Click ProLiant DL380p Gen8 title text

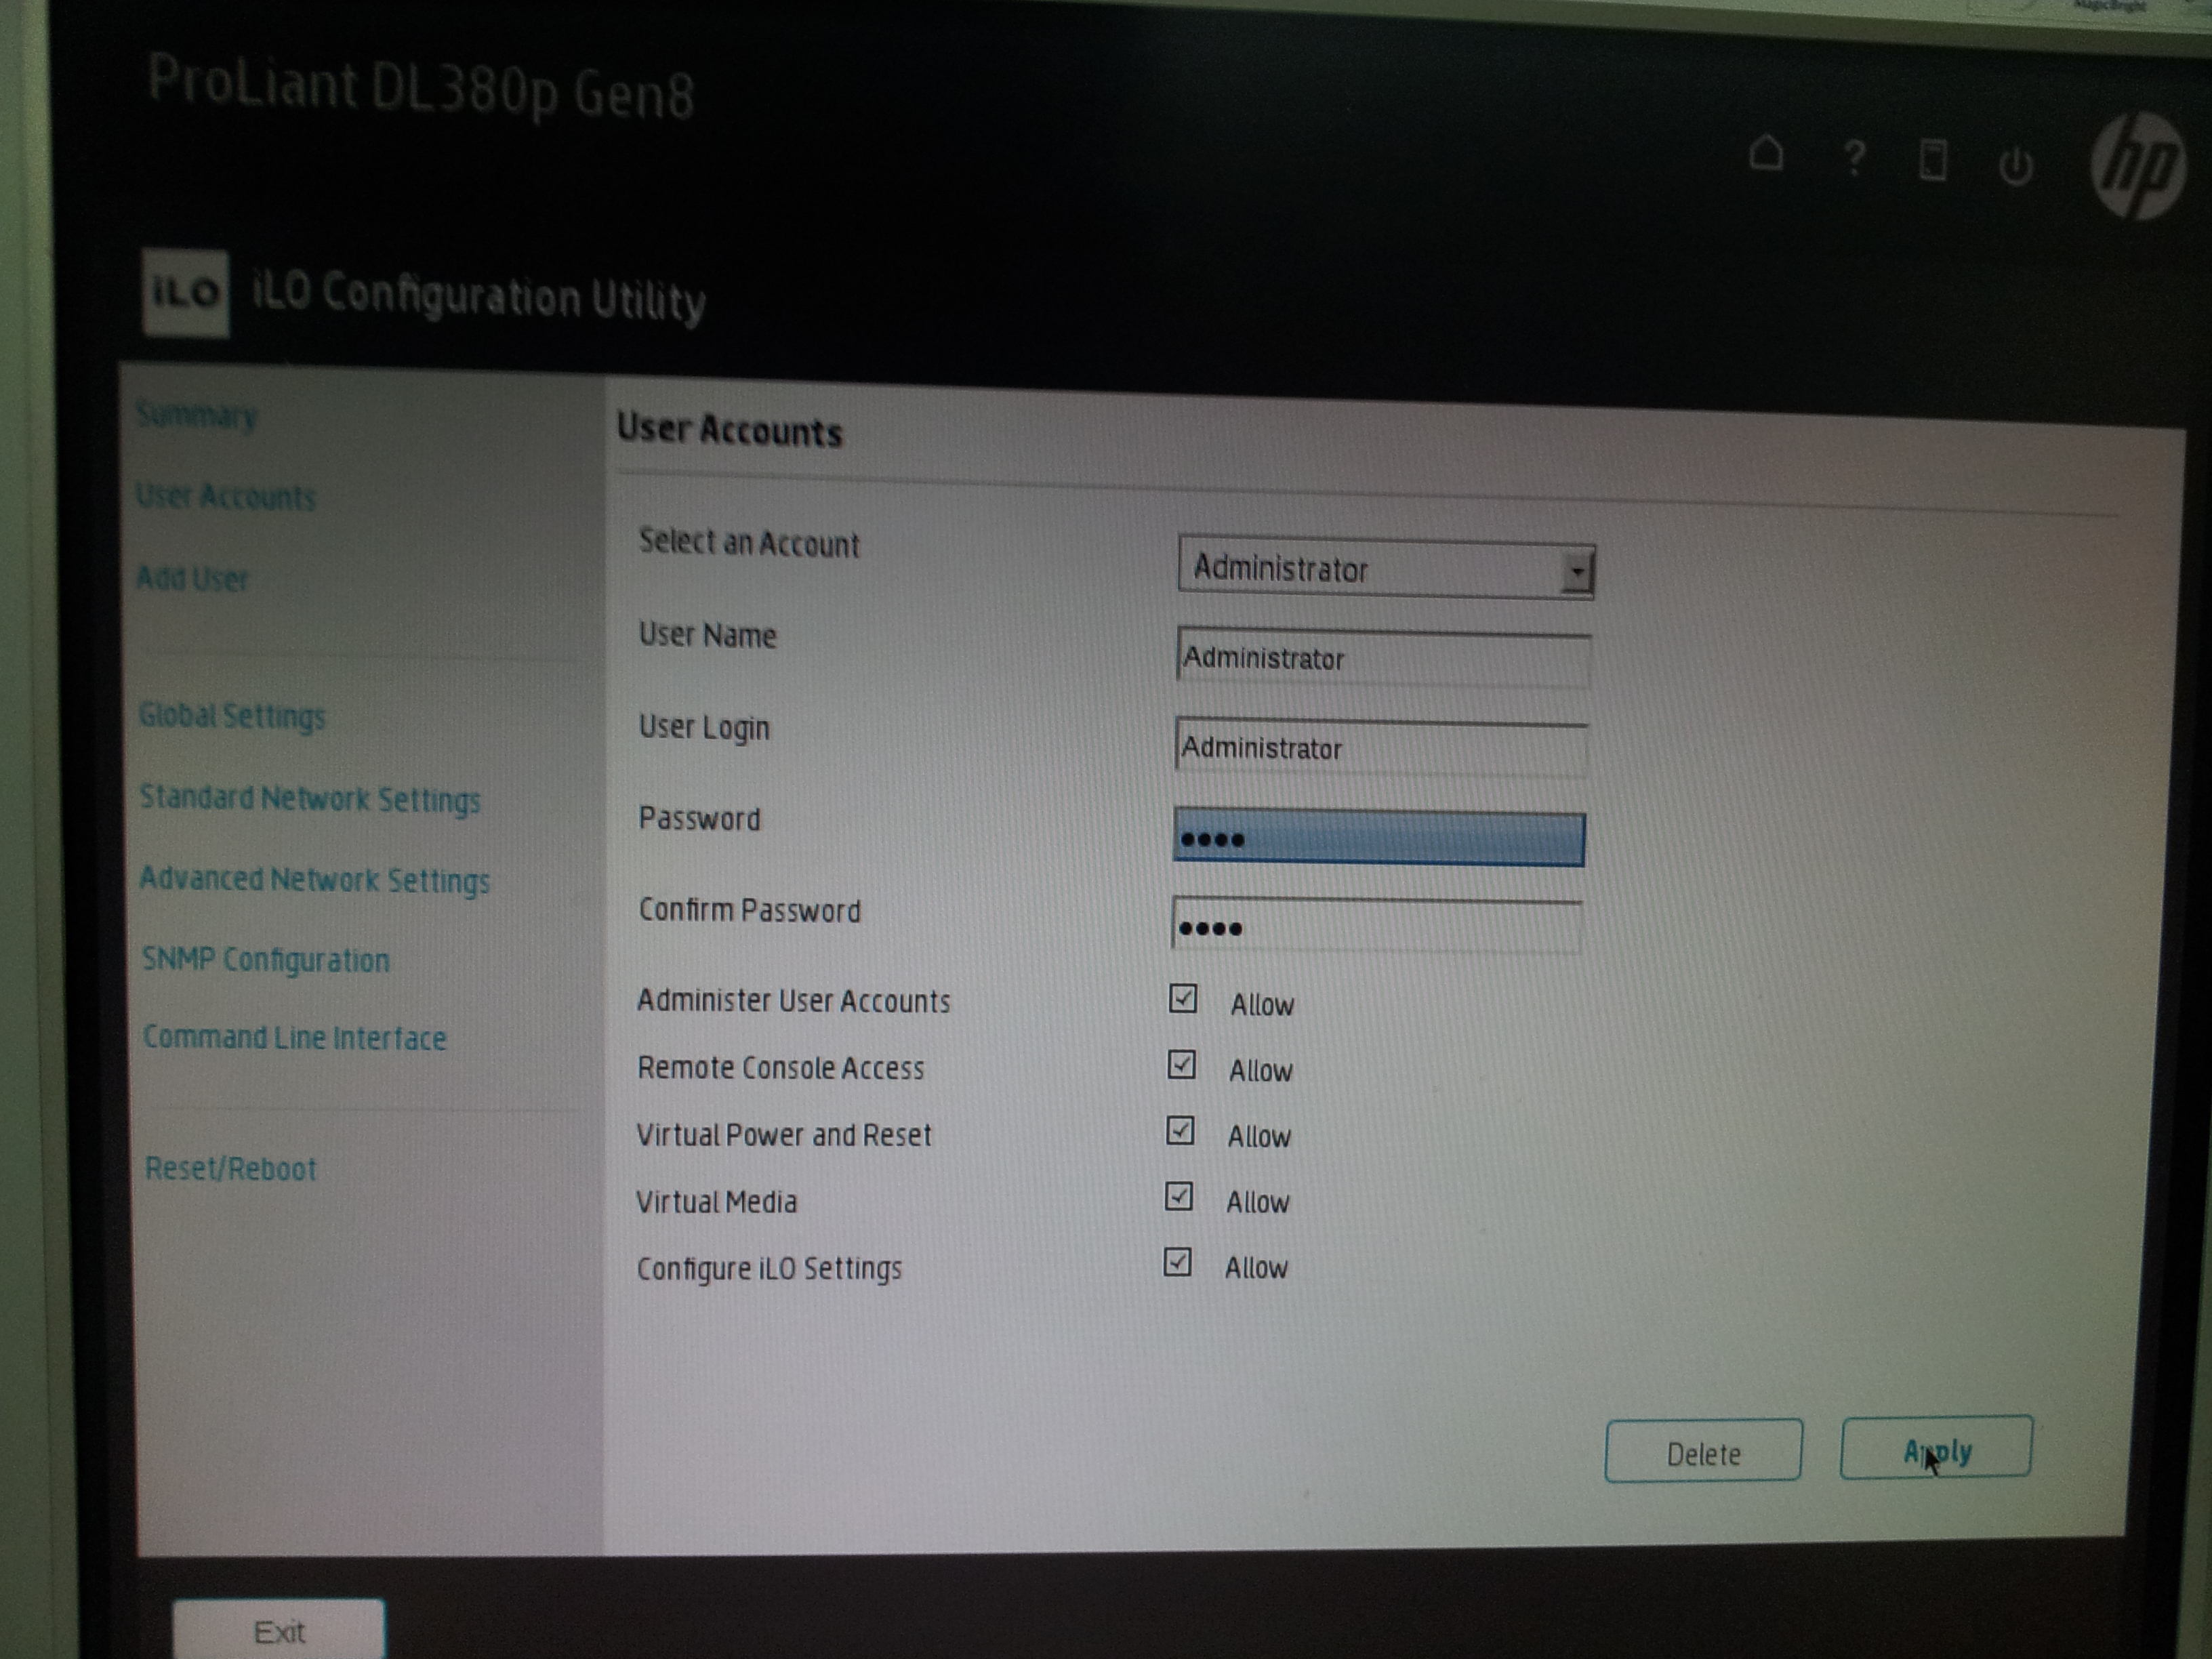[x=421, y=87]
